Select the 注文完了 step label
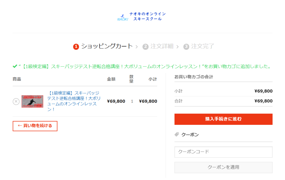 tap(203, 46)
